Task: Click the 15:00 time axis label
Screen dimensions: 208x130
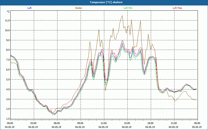Action: tap(127, 123)
